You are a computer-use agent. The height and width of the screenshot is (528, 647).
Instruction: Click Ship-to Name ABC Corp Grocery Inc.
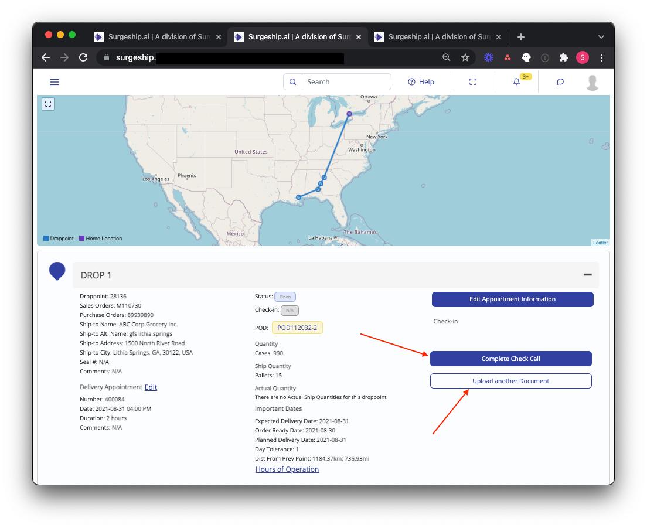tap(129, 325)
